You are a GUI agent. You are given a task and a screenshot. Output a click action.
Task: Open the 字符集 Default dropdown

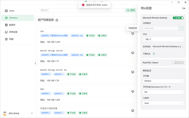point(163,81)
